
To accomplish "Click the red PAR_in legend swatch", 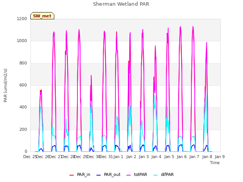I will 72,175.
